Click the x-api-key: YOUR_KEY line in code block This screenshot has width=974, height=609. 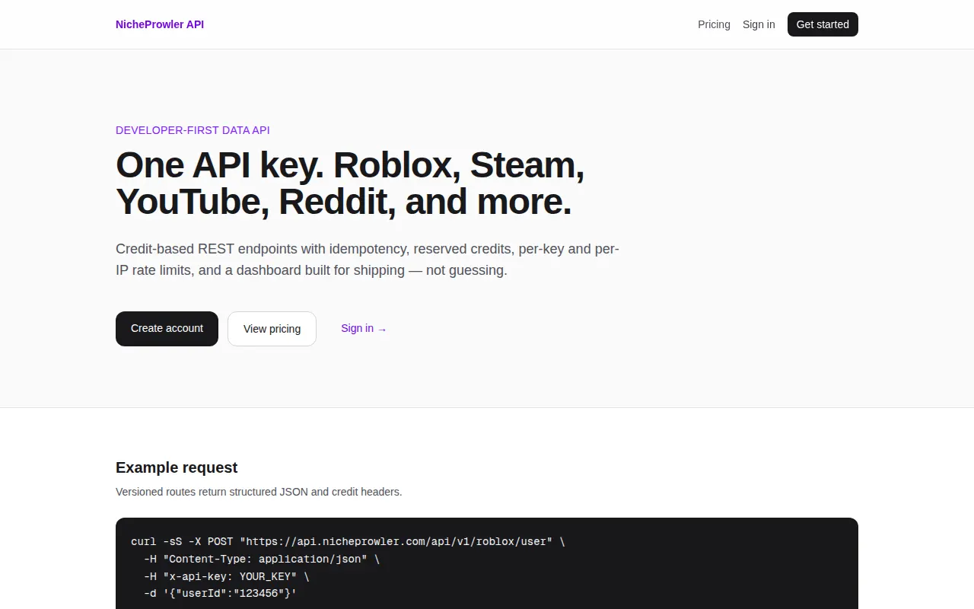point(227,576)
